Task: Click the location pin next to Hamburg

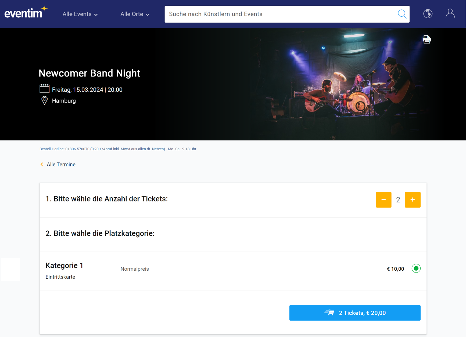Action: point(44,101)
